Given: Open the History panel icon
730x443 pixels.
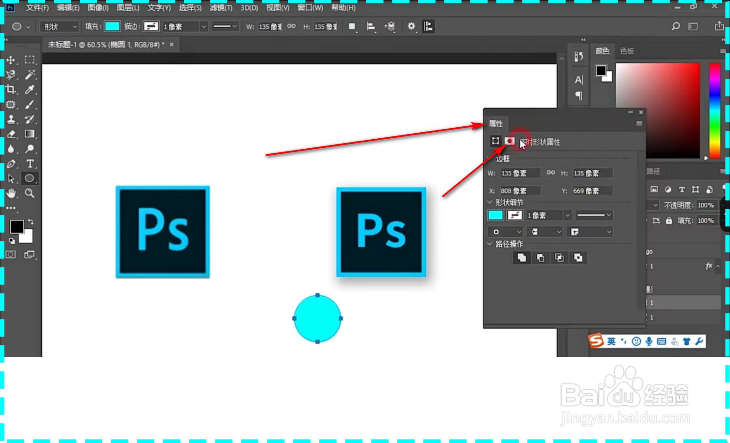Looking at the screenshot, I should point(579,57).
